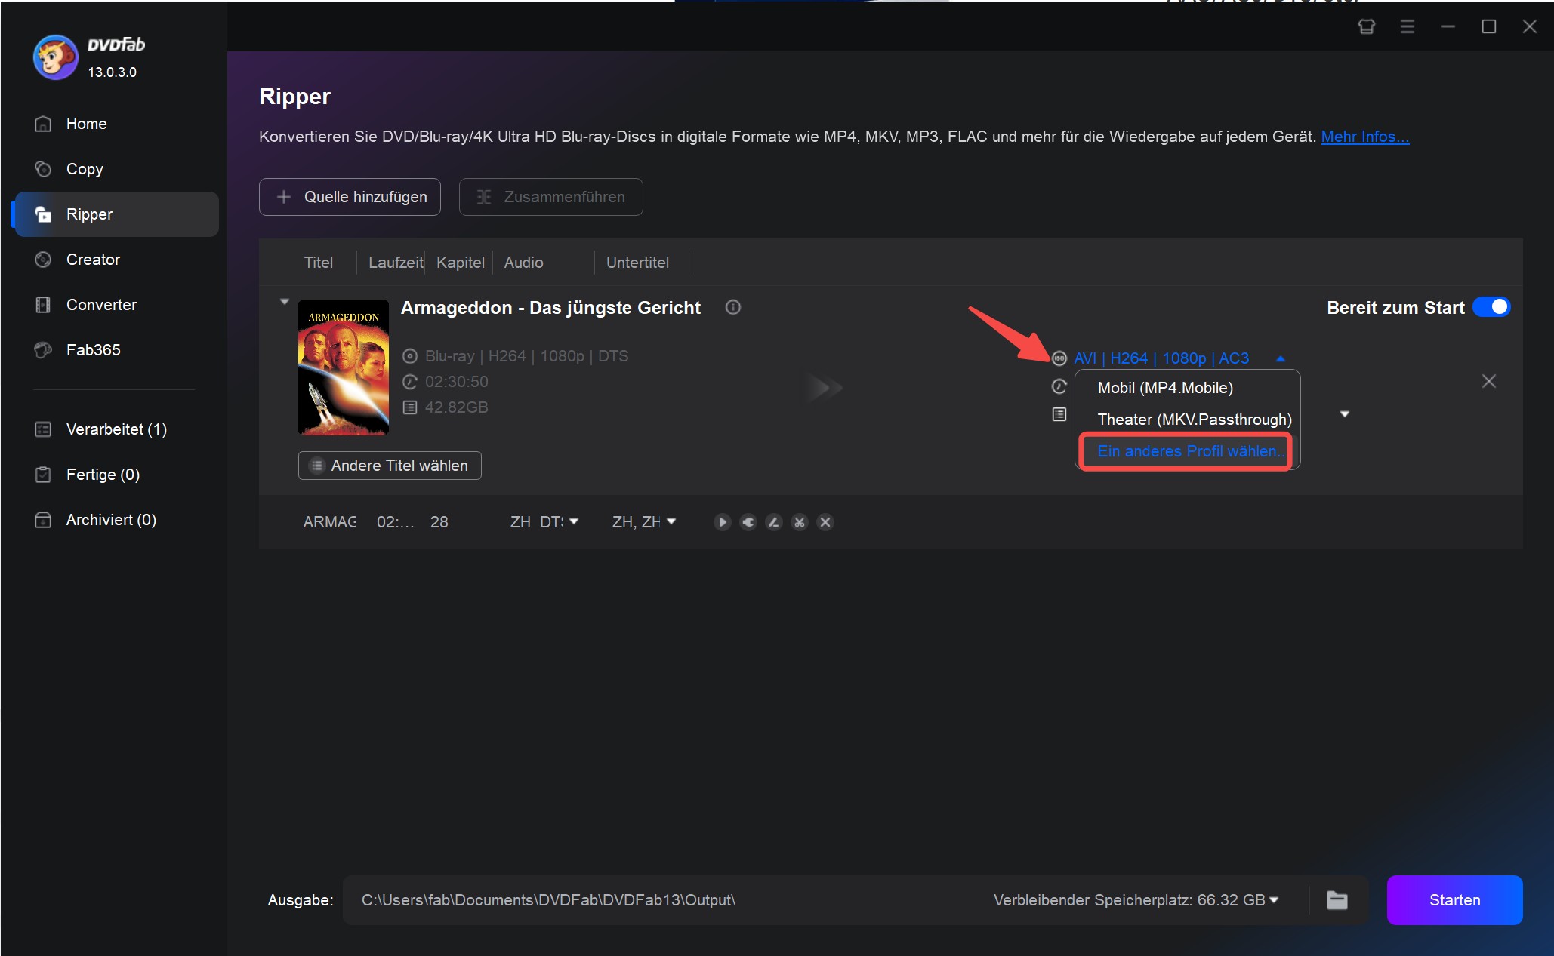Click the Kapitel column header
The width and height of the screenshot is (1554, 956).
click(460, 263)
